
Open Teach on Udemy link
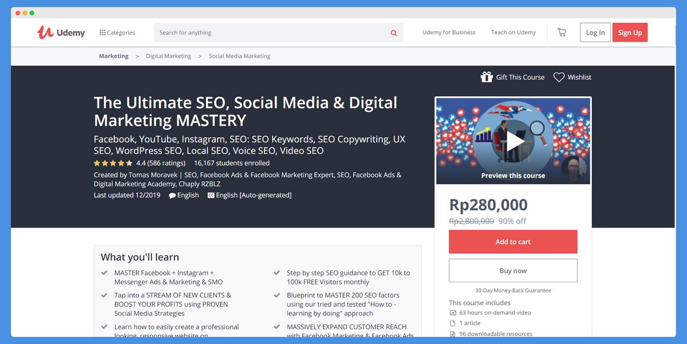pos(514,33)
